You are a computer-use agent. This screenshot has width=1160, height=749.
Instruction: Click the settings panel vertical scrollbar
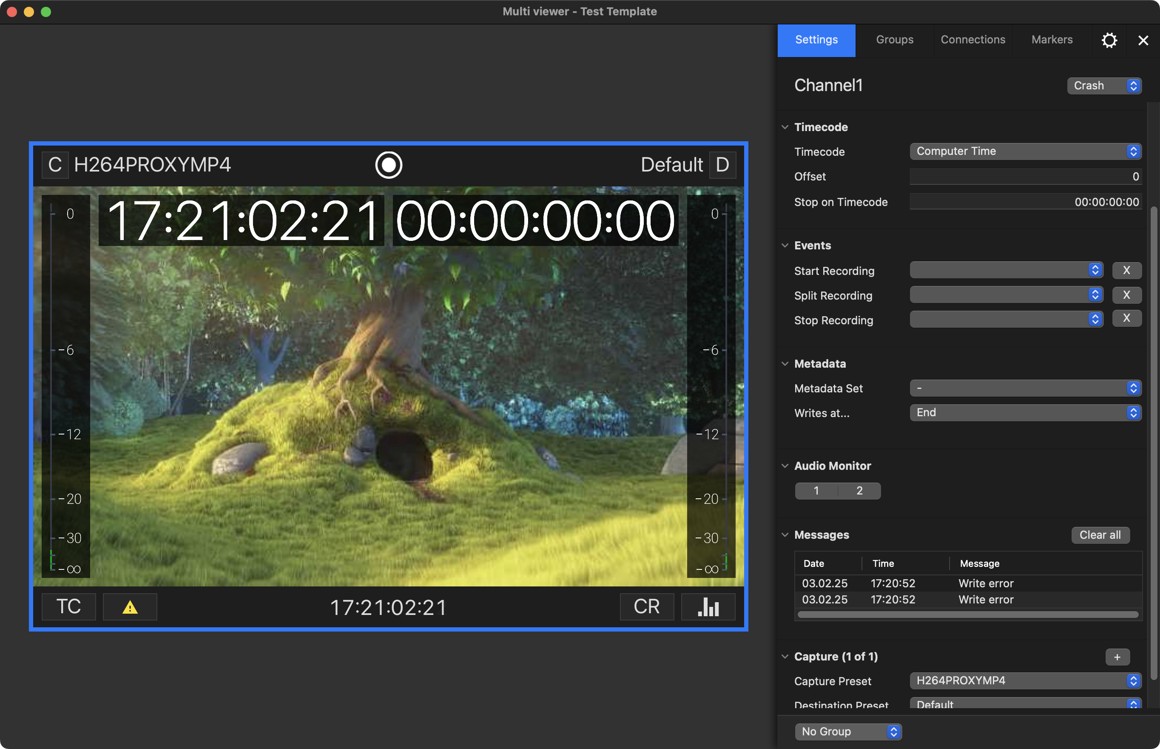pos(1153,443)
